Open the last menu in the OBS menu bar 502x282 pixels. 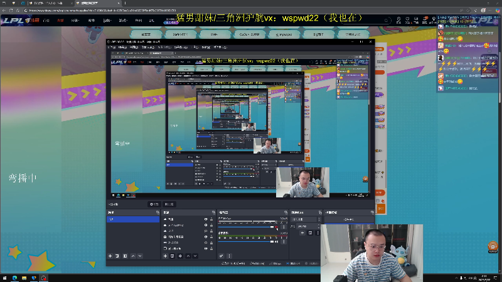click(x=220, y=48)
